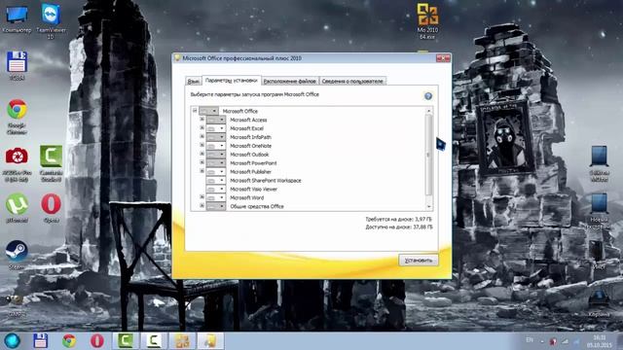Open install options dropdown for SharePoint Workspace

[x=216, y=181]
